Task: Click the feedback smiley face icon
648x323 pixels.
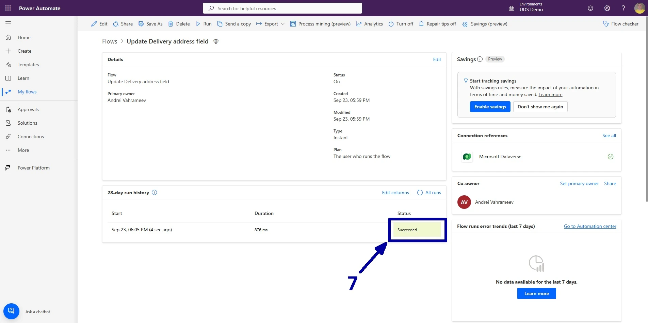Action: (x=590, y=8)
